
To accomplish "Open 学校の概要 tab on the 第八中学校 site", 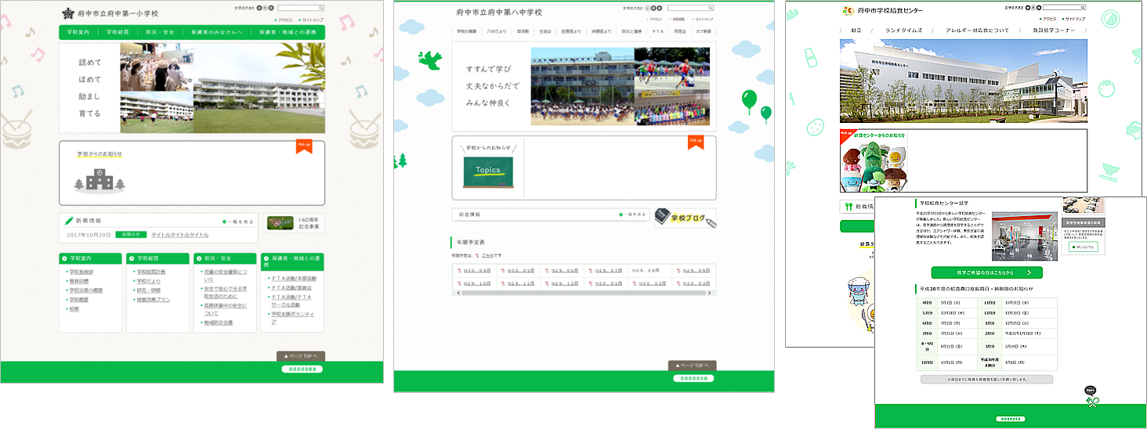I will [x=468, y=31].
